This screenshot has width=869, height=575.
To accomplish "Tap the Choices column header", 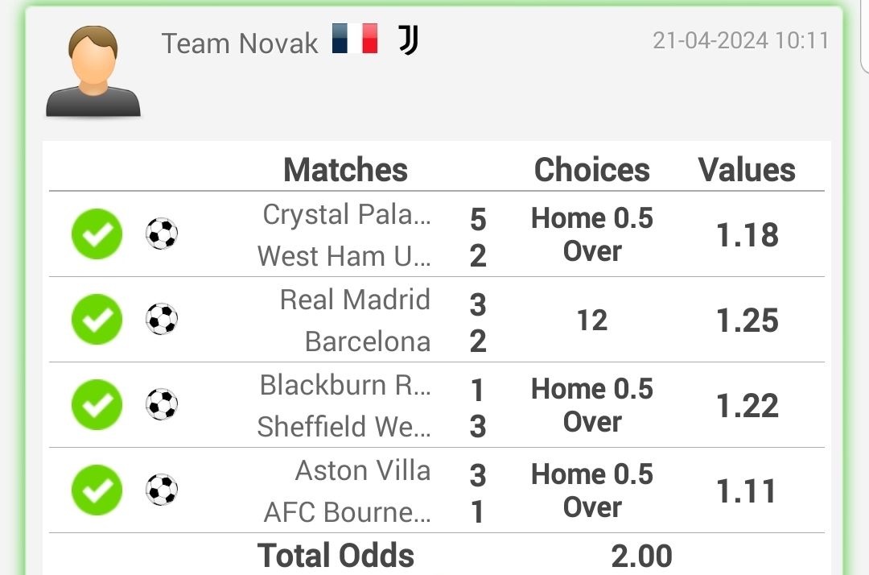I will [x=592, y=170].
